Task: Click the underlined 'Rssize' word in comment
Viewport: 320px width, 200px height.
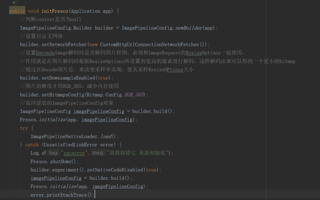Action: pyautogui.click(x=194, y=53)
